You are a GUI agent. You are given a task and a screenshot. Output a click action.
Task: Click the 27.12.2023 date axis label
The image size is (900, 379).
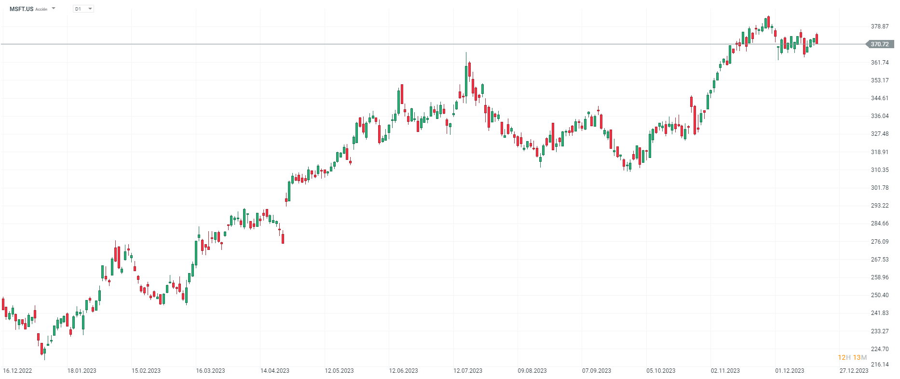pyautogui.click(x=854, y=371)
